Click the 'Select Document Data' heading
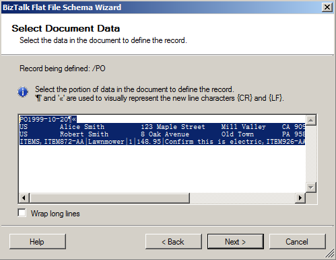Image resolution: width=336 pixels, height=260 pixels. [x=66, y=28]
